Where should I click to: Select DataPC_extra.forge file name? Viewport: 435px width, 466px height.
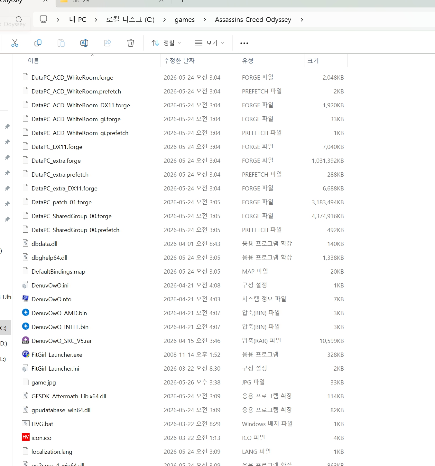56,160
